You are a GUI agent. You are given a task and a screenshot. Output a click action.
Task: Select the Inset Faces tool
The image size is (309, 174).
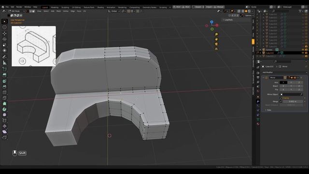4,81
